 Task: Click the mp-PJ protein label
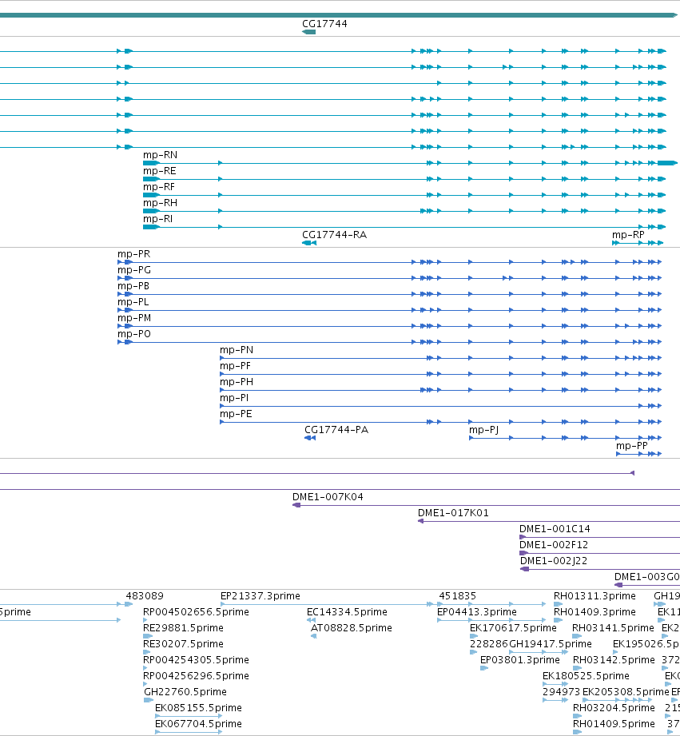point(484,429)
